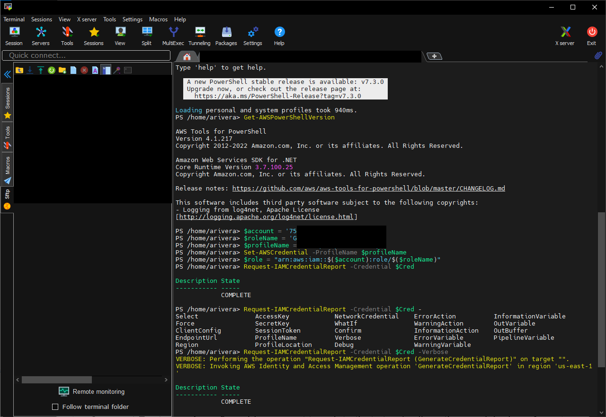Screen dimensions: 606x417
Task: Open the Tools menu
Action: [109, 19]
